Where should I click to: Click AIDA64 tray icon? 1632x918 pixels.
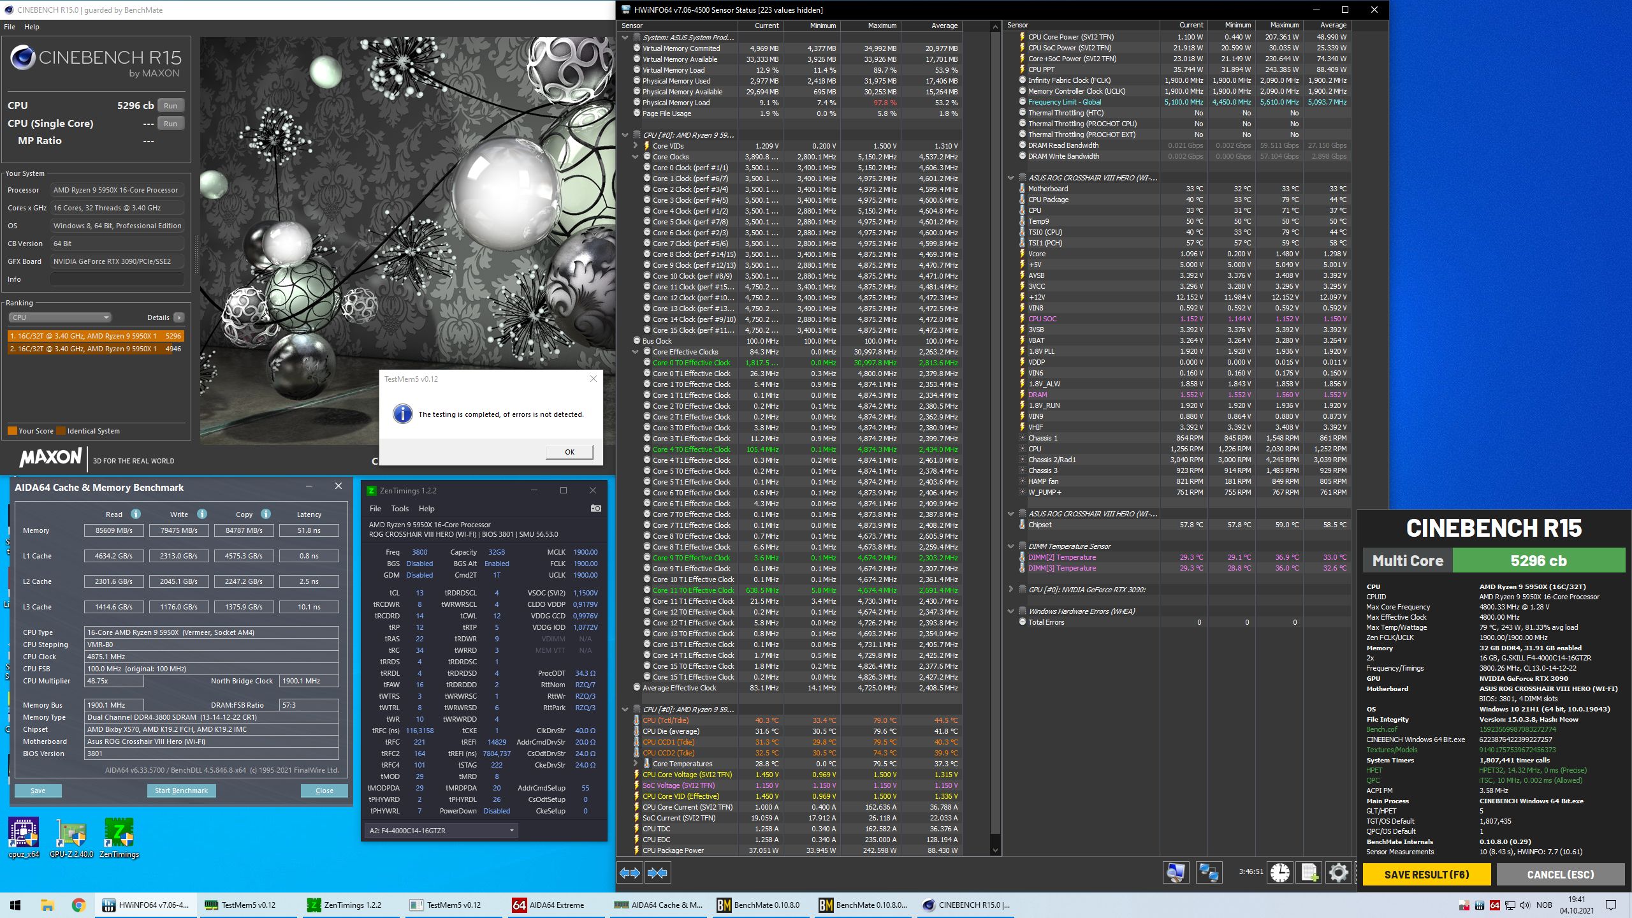click(1494, 905)
